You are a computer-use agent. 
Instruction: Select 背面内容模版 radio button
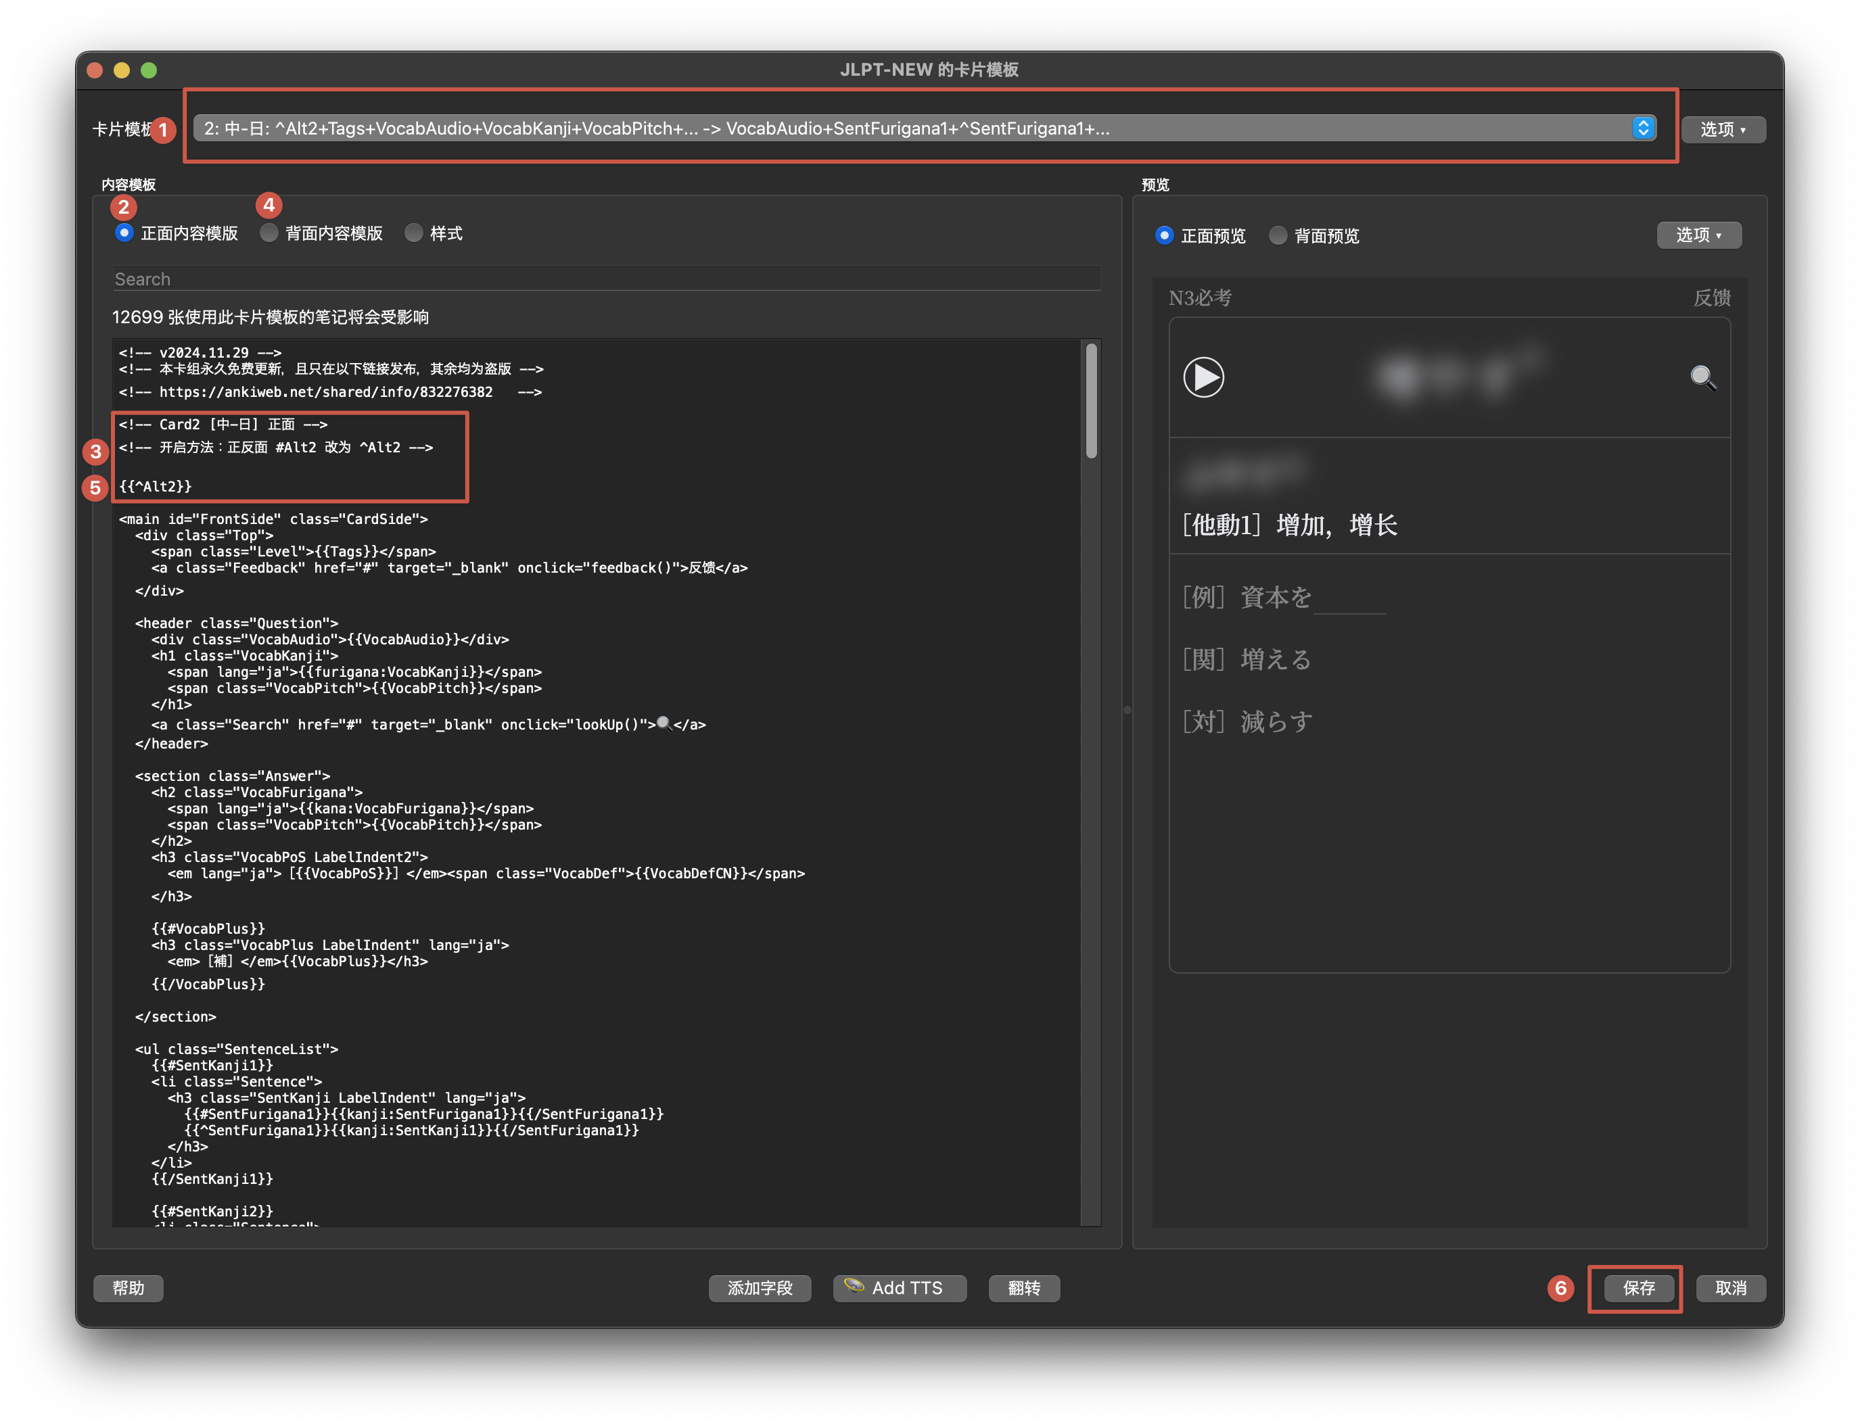[269, 233]
